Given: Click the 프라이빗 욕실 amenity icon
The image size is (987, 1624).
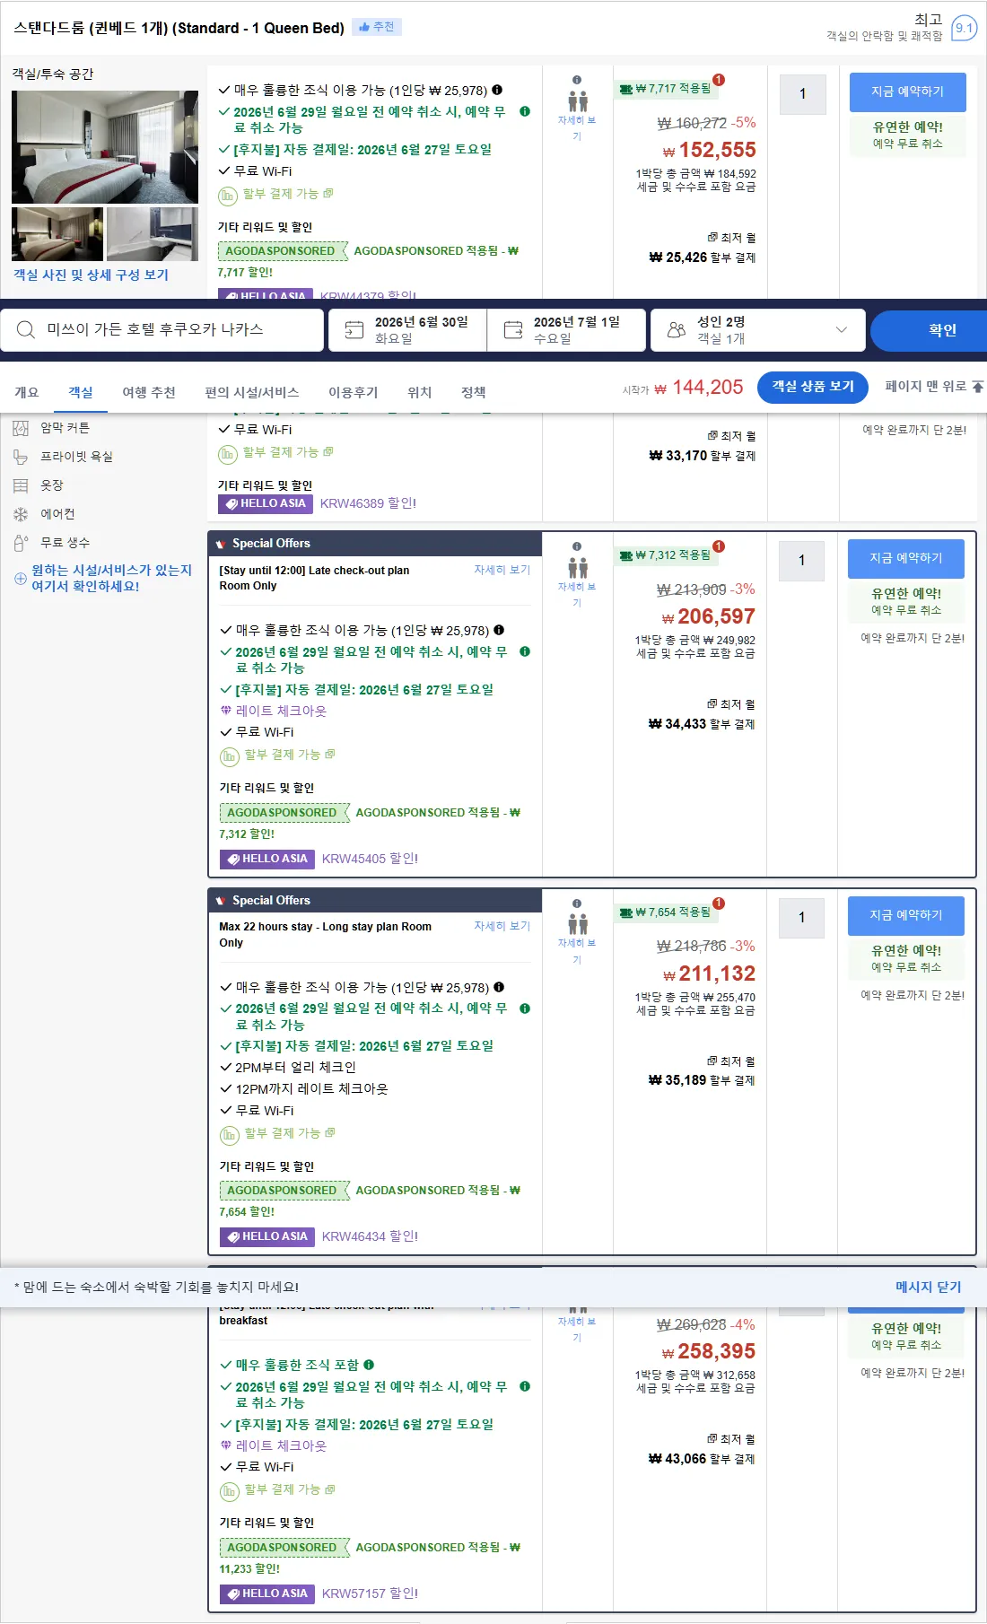Looking at the screenshot, I should point(21,457).
